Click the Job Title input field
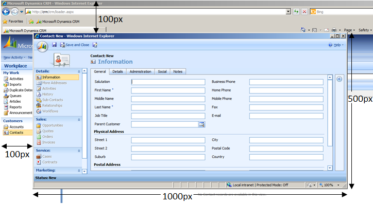The height and width of the screenshot is (204, 373). coord(168,116)
